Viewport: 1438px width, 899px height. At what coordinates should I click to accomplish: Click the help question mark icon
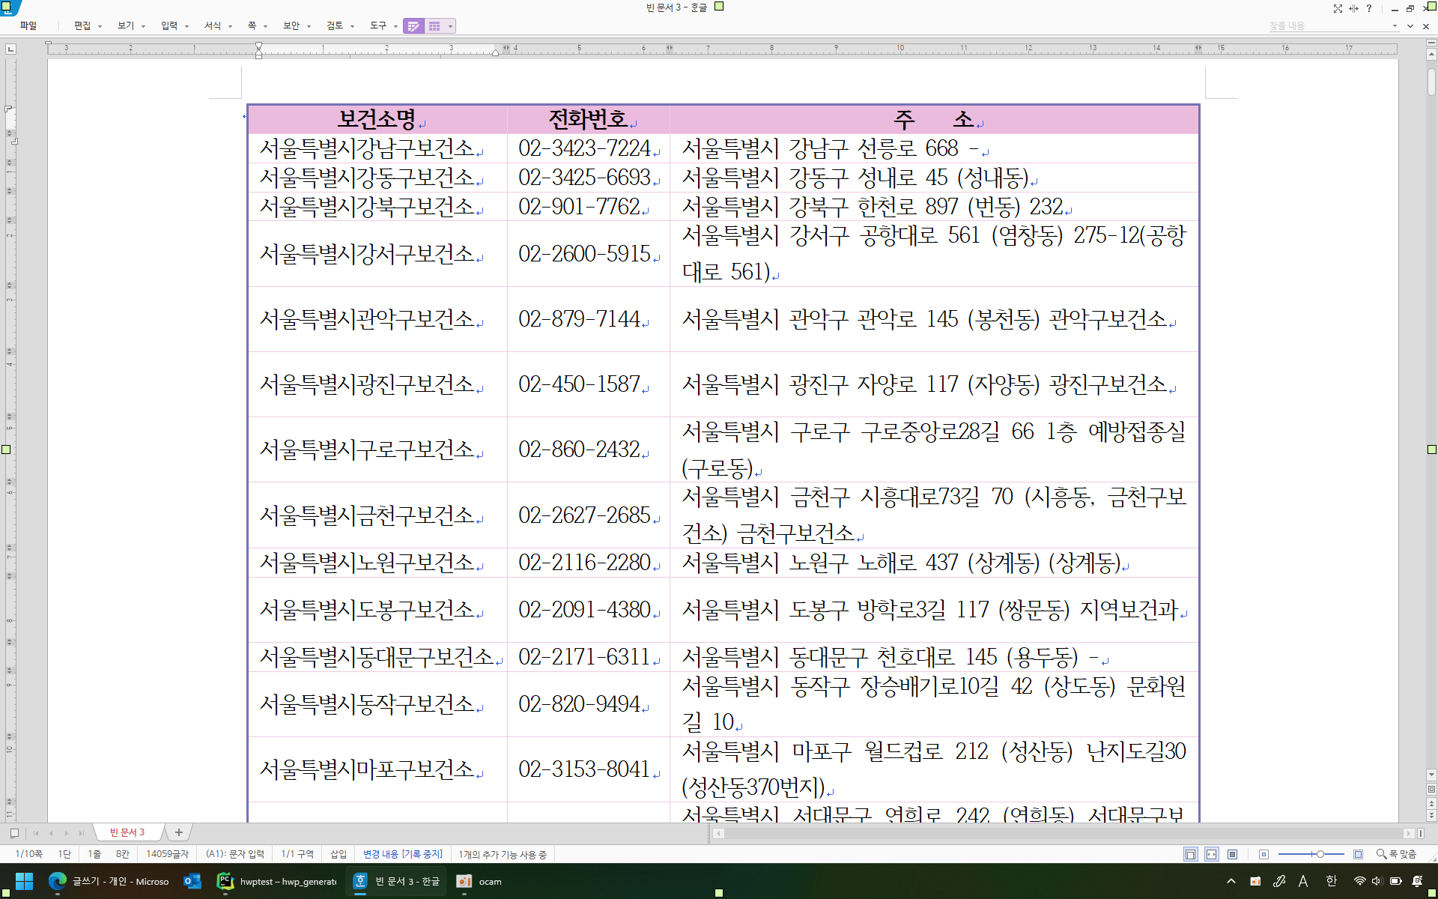click(x=1369, y=9)
